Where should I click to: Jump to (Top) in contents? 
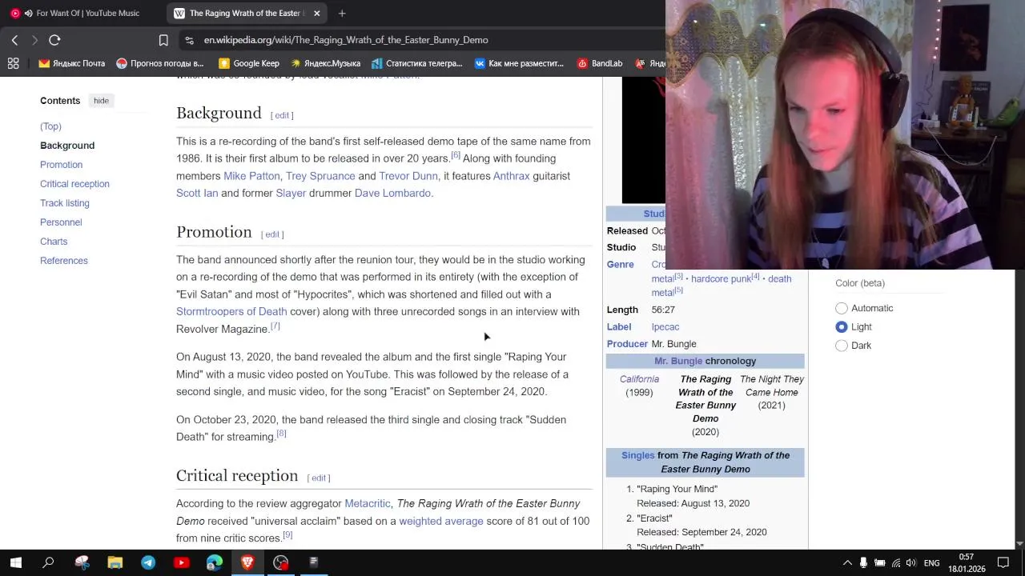(50, 126)
